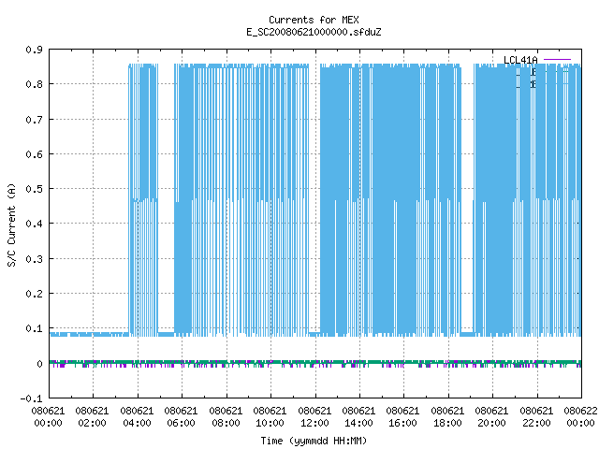Select the '04:00' x-axis time label
The width and height of the screenshot is (599, 449).
[x=137, y=423]
